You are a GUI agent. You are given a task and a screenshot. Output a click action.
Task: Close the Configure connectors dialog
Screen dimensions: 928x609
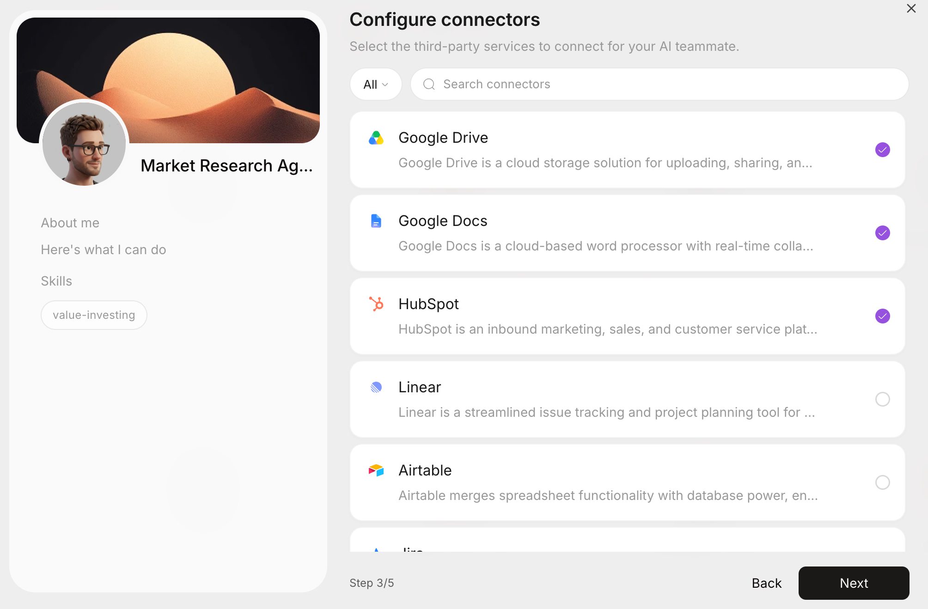pyautogui.click(x=911, y=8)
